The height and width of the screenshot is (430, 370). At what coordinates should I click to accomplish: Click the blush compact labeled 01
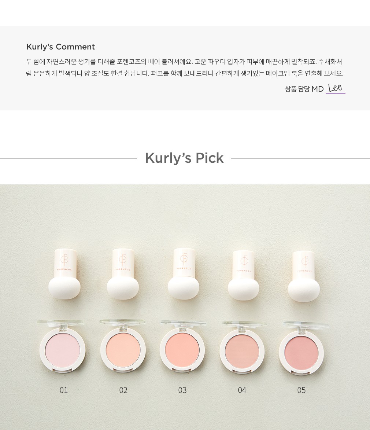point(62,346)
